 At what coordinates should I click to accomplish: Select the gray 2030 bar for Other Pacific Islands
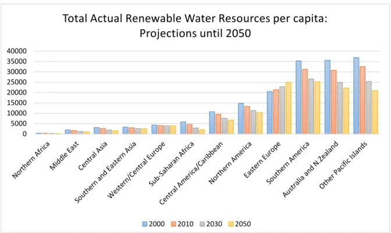(369, 107)
